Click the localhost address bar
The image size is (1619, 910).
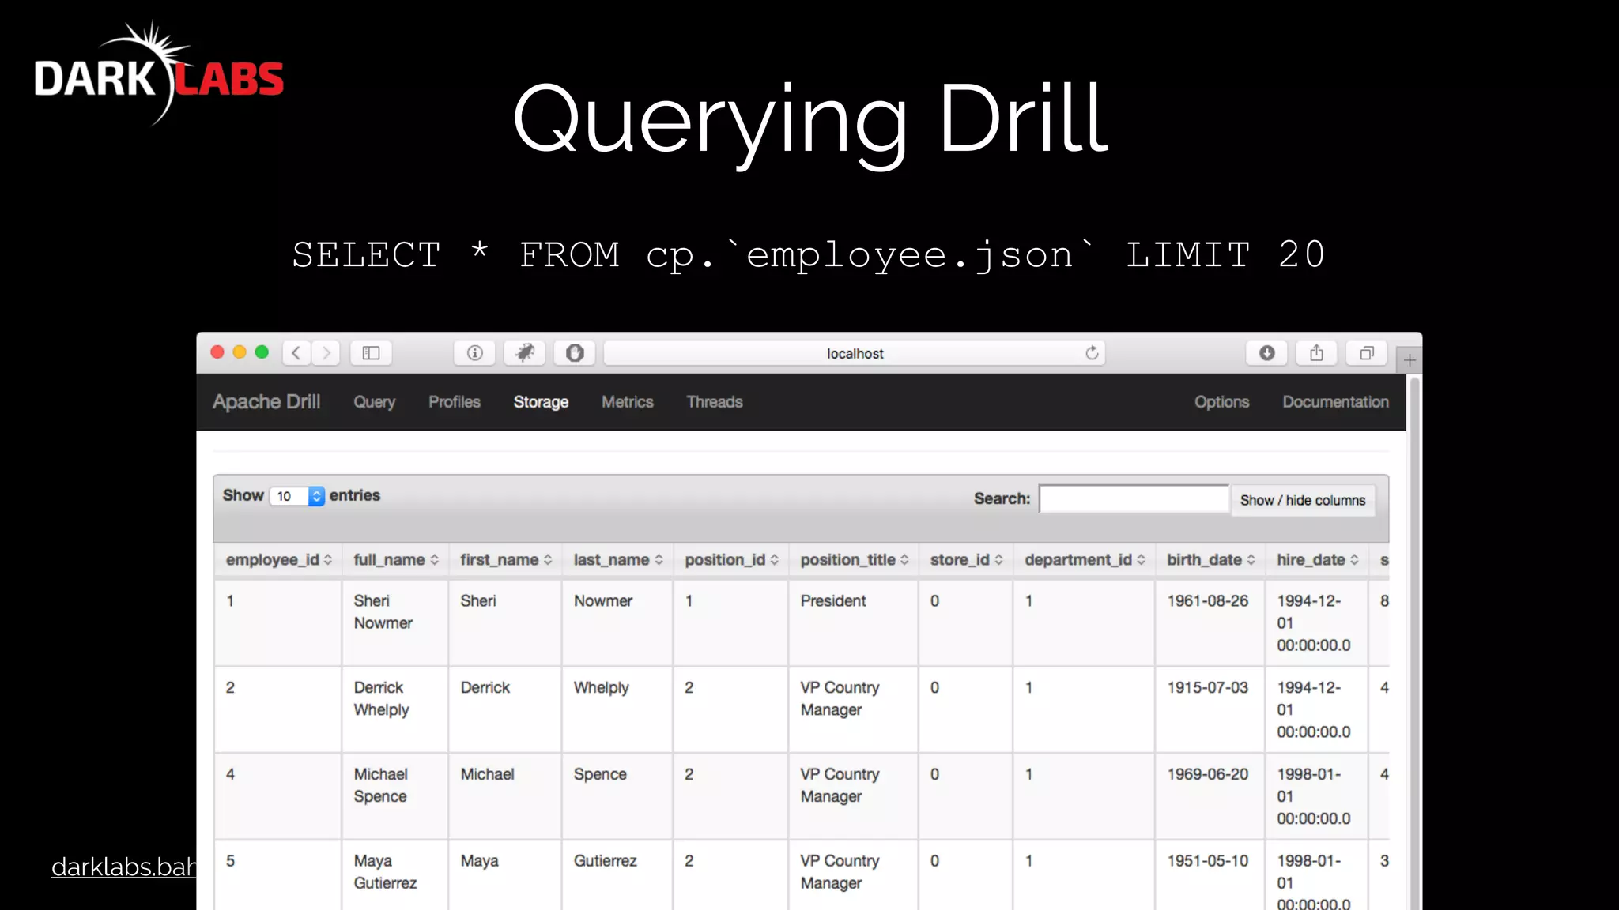855,353
